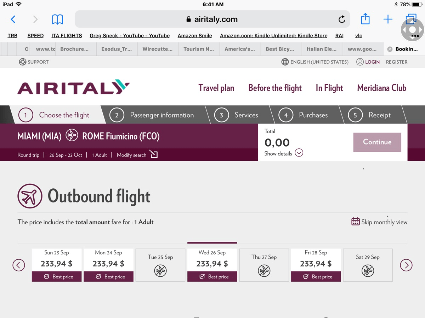The image size is (425, 318).
Task: Expand Show details under Total
Action: pyautogui.click(x=299, y=153)
